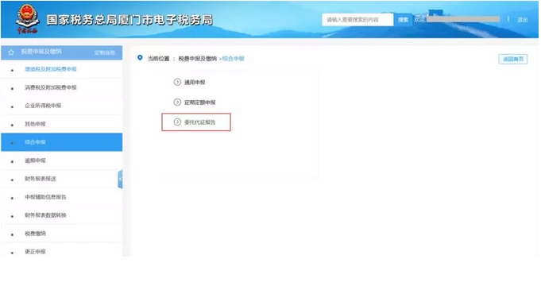541x290 pixels.
Task: Select 增值税及附加税费申报 in the sidebar
Action: [61, 69]
